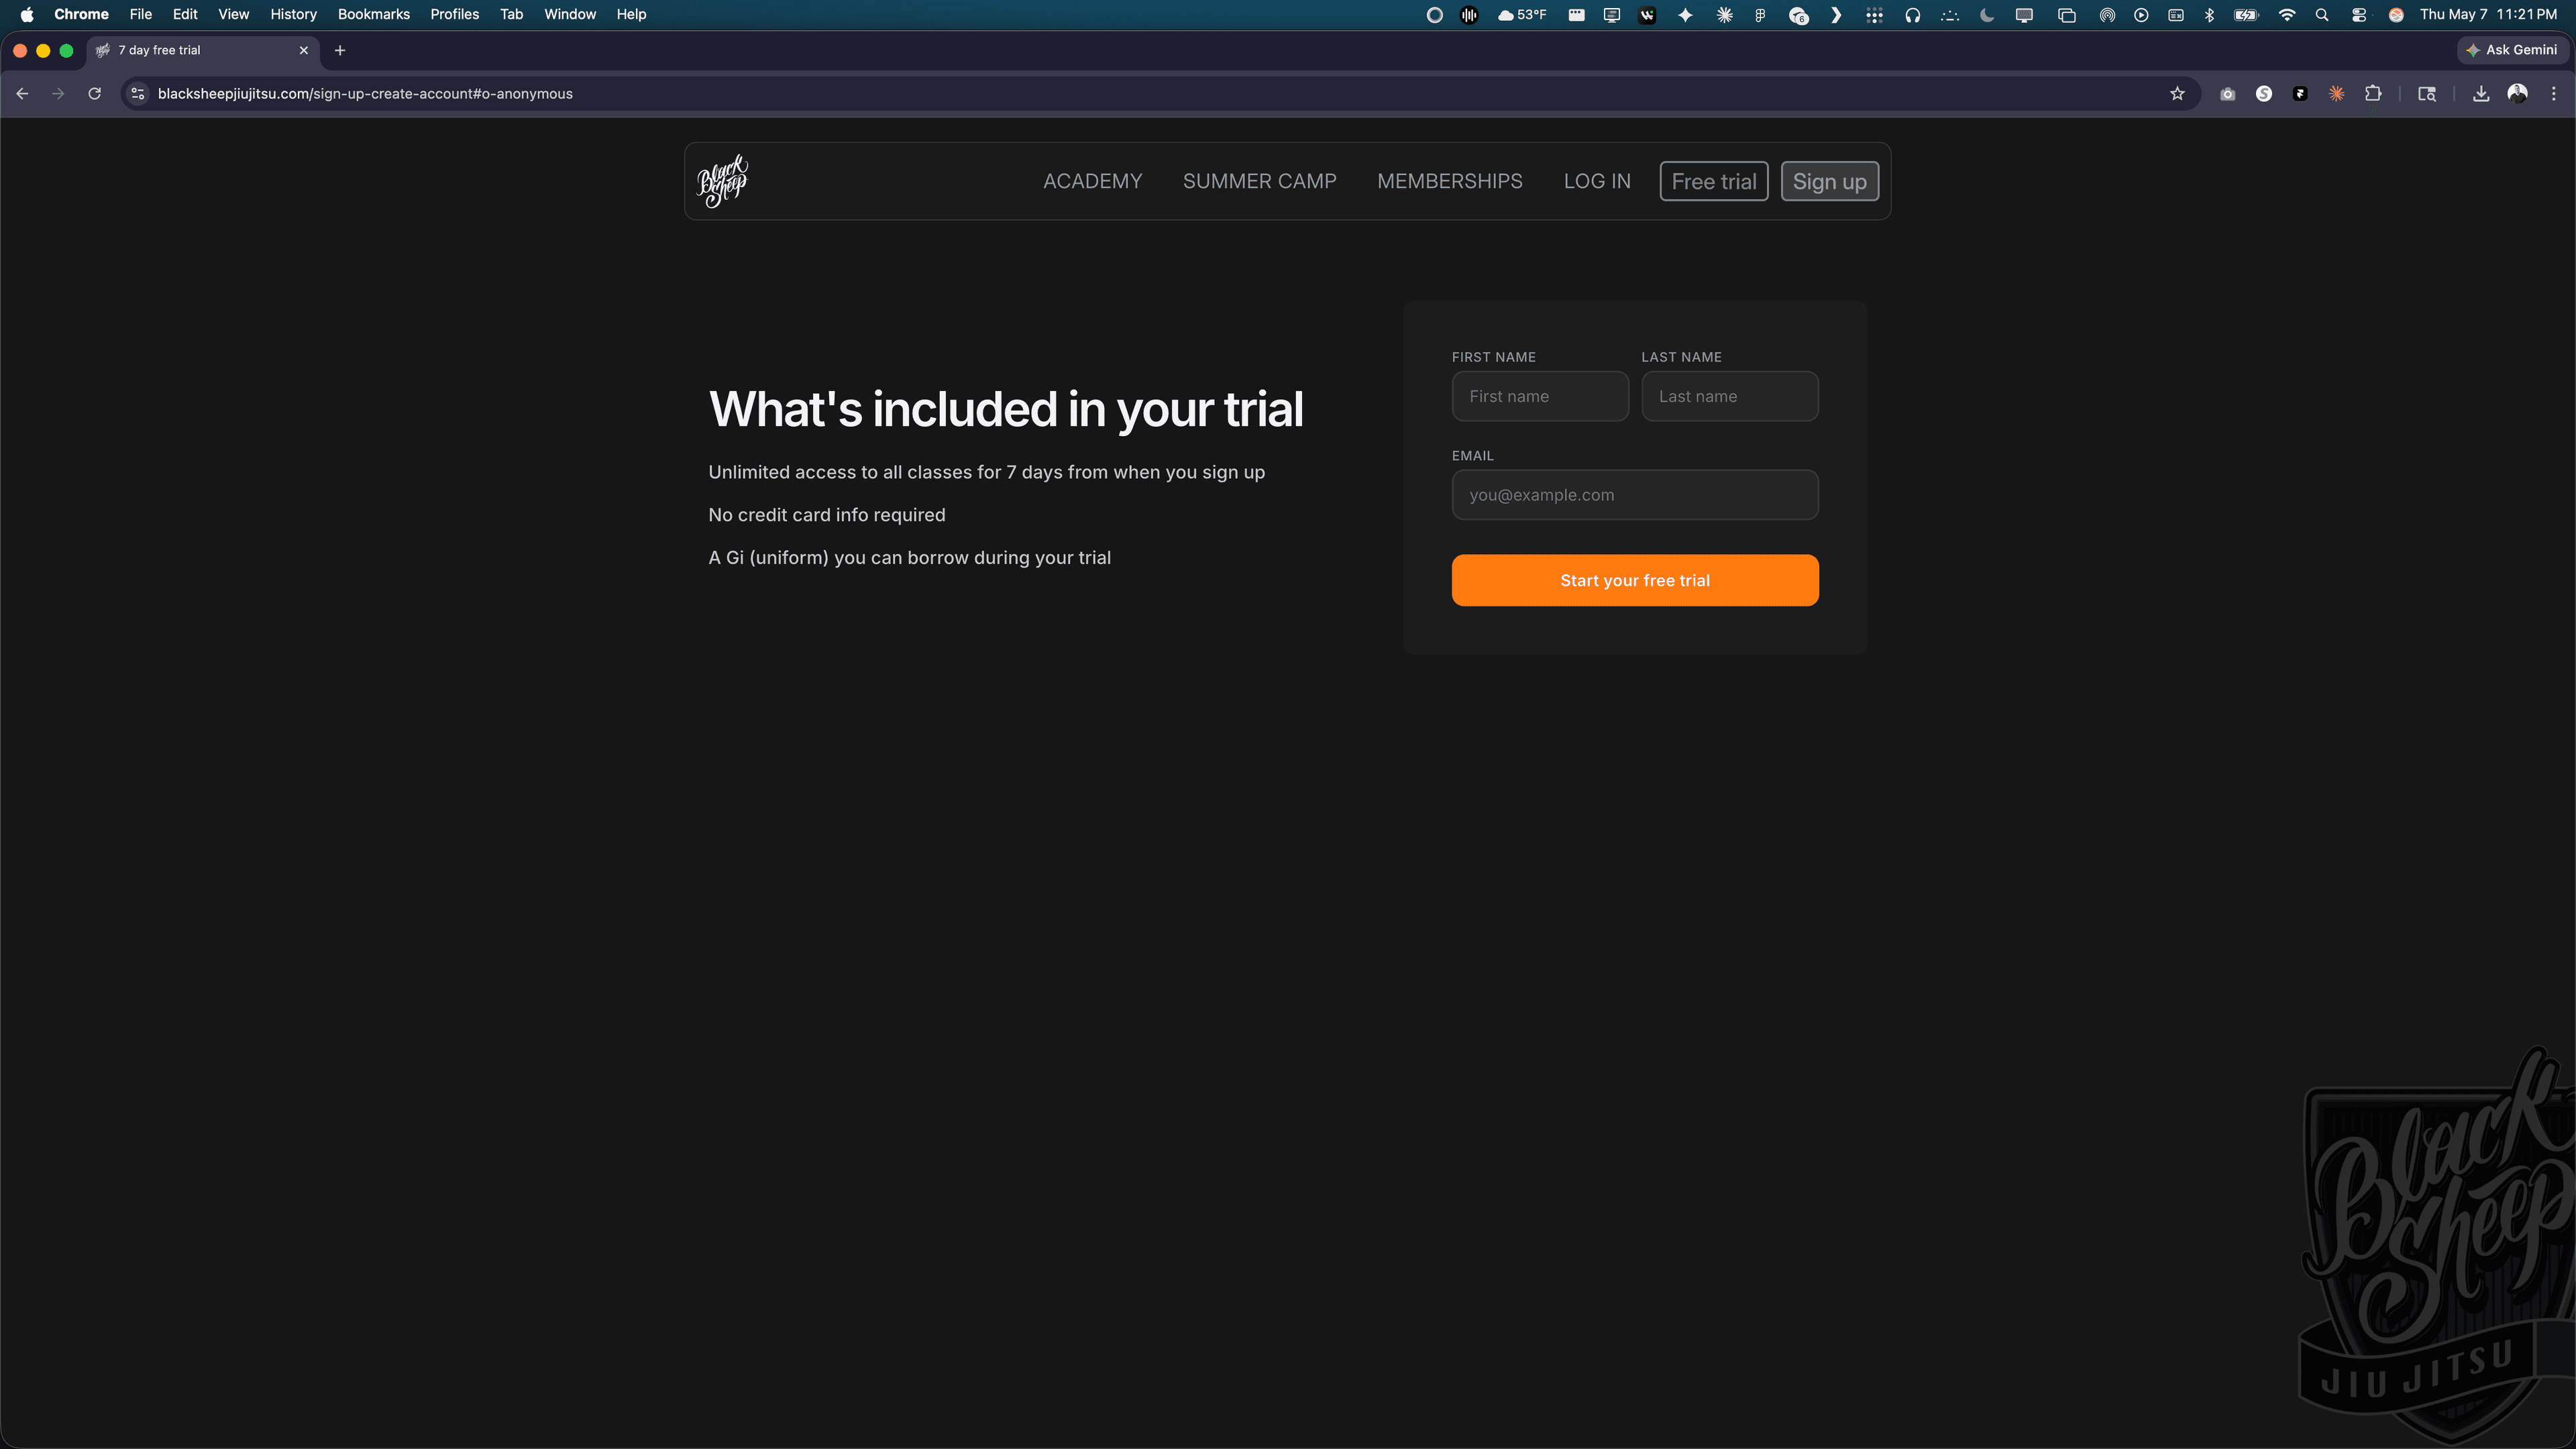This screenshot has width=2576, height=1449.
Task: Open the Apple menu
Action: click(x=27, y=15)
